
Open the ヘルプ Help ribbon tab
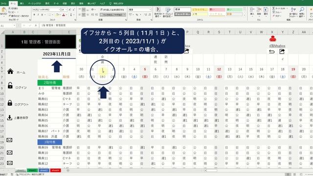(102, 3)
